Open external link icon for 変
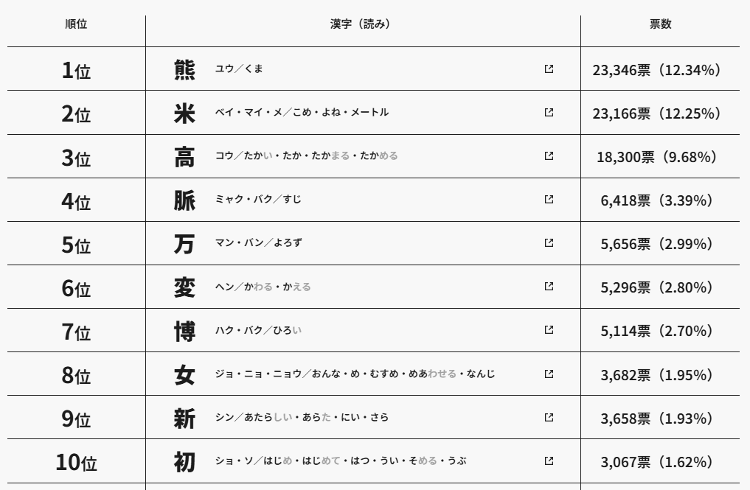This screenshot has width=750, height=490. [x=549, y=287]
